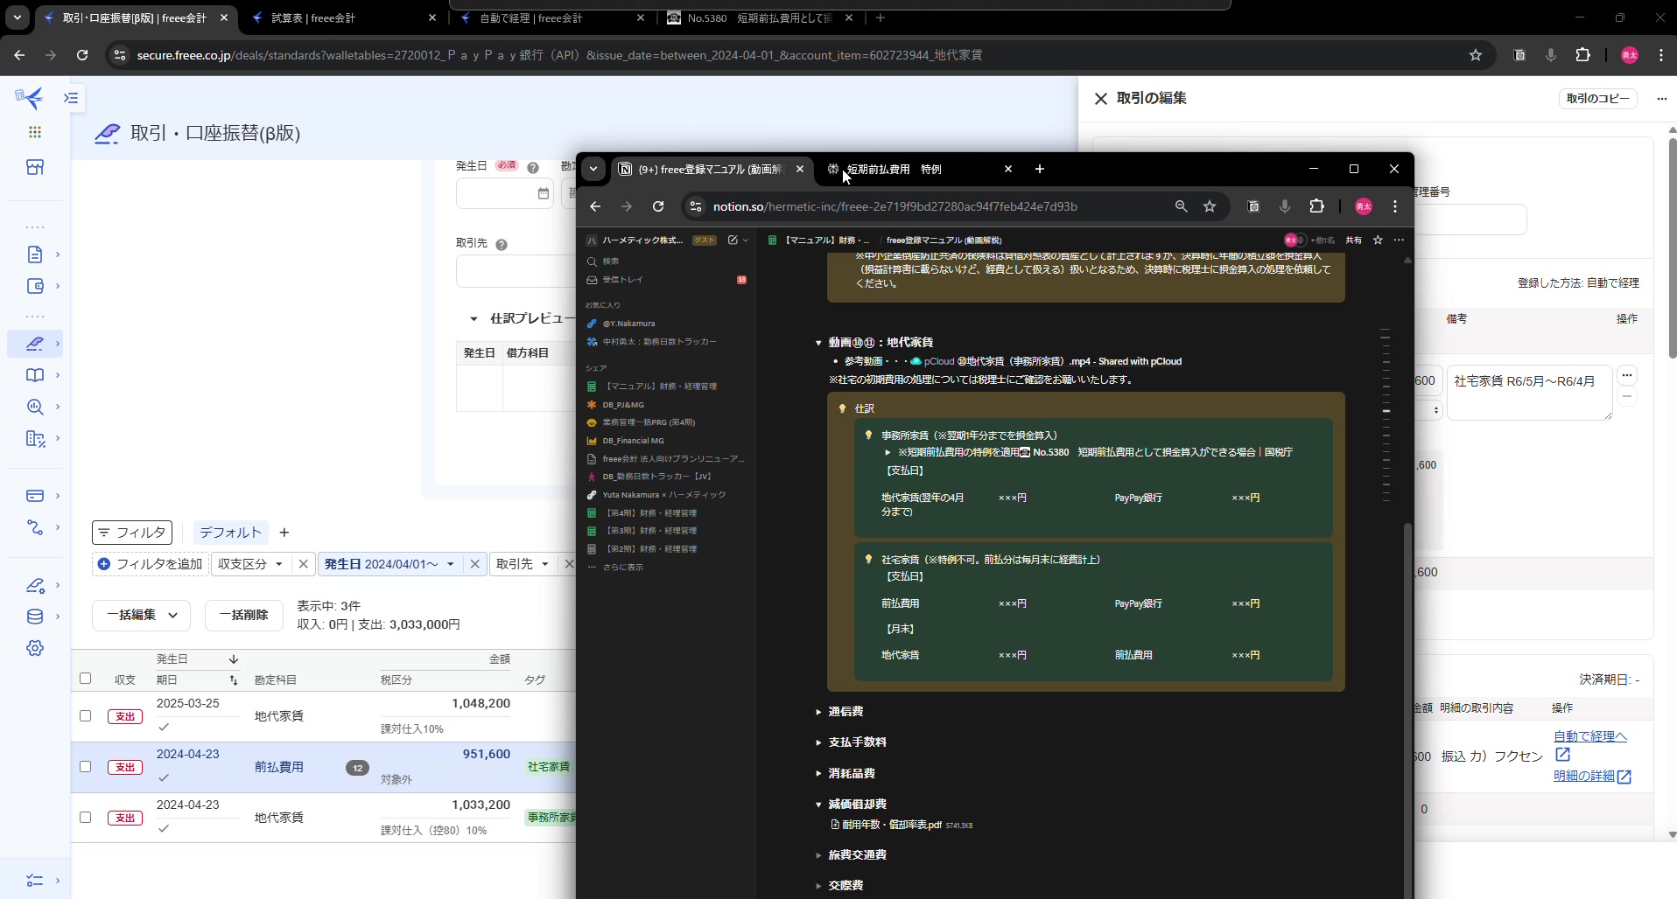This screenshot has width=1677, height=899.
Task: Check the 2025-03-25 地代家賃 row checkbox
Action: [x=85, y=715]
